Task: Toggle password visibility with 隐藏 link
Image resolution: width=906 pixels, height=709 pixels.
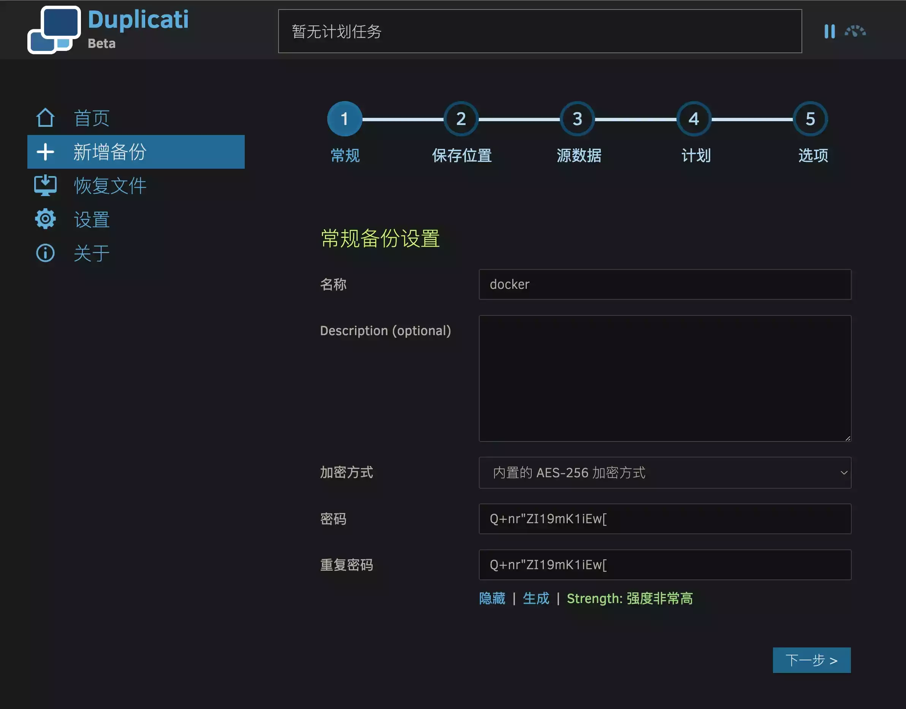Action: coord(492,598)
